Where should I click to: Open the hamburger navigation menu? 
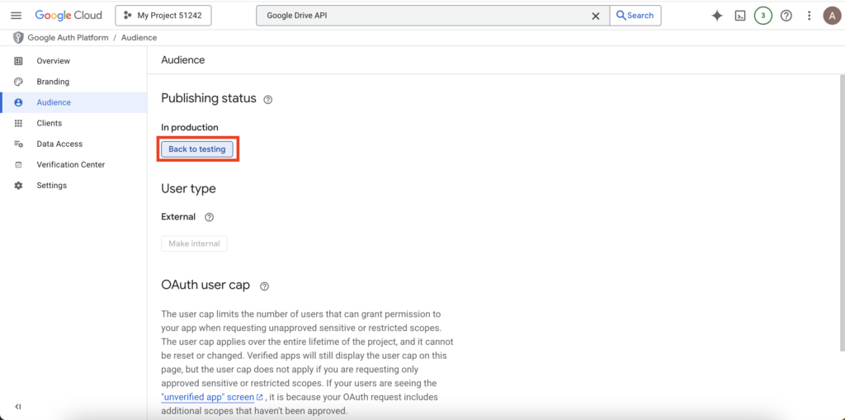[16, 16]
